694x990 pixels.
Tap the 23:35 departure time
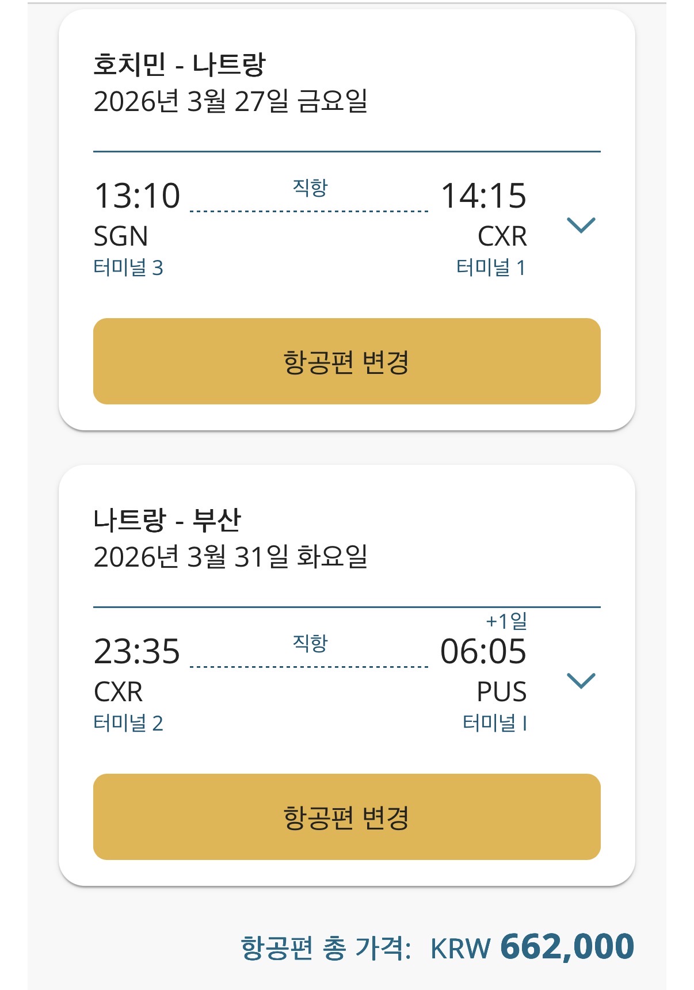pos(137,651)
